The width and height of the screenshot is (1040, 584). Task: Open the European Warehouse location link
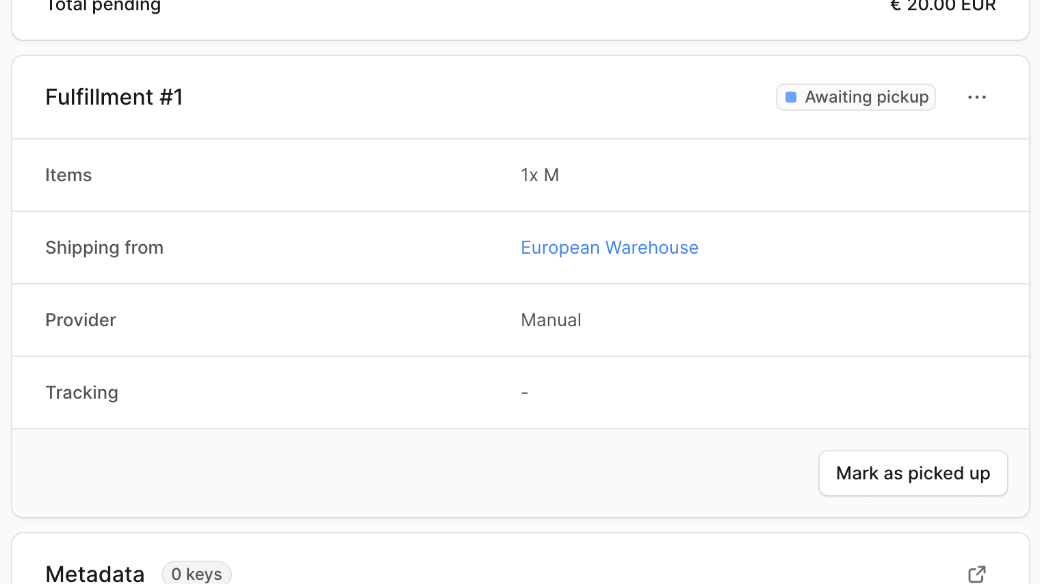tap(609, 248)
